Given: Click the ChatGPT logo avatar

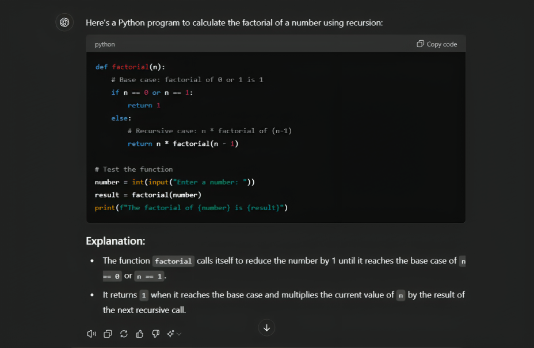Looking at the screenshot, I should [64, 22].
